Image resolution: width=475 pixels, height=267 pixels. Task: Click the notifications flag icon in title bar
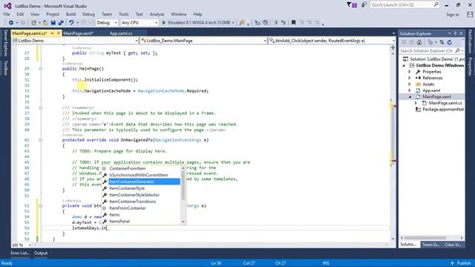pyautogui.click(x=351, y=5)
